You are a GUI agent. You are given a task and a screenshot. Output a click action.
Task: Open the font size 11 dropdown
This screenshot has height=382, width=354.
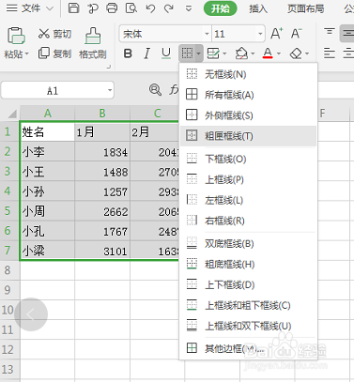click(260, 34)
